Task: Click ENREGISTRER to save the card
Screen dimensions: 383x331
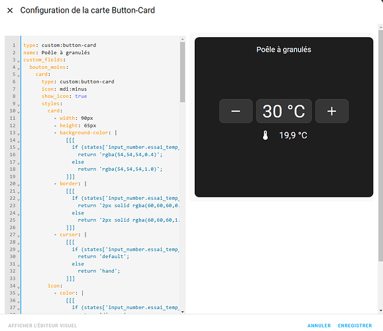Action: pyautogui.click(x=355, y=326)
